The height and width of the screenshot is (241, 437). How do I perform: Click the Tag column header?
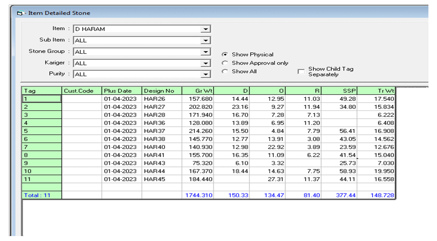click(42, 91)
